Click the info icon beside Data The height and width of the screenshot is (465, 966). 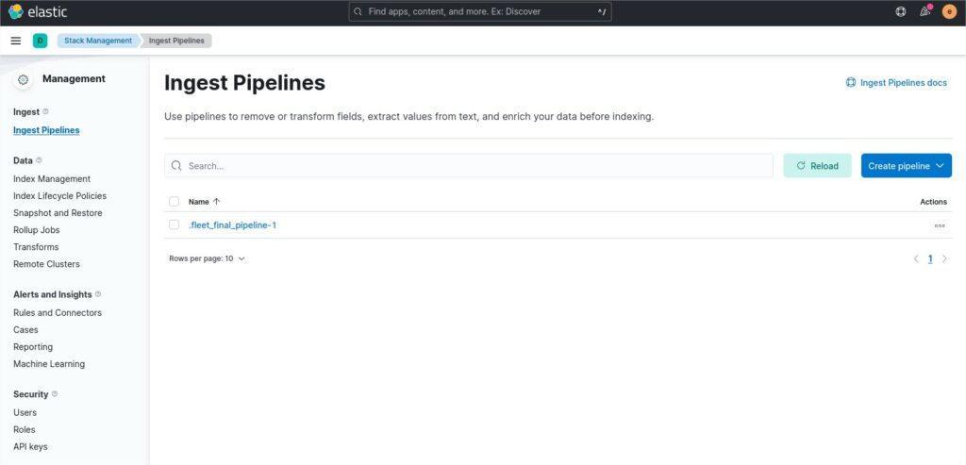39,160
